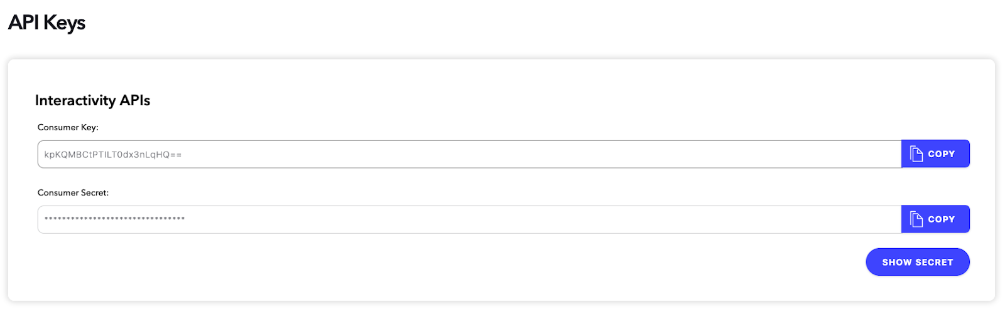Viewport: 1005px width, 317px height.
Task: Click blank area left of Show Secret
Action: pyautogui.click(x=565, y=262)
